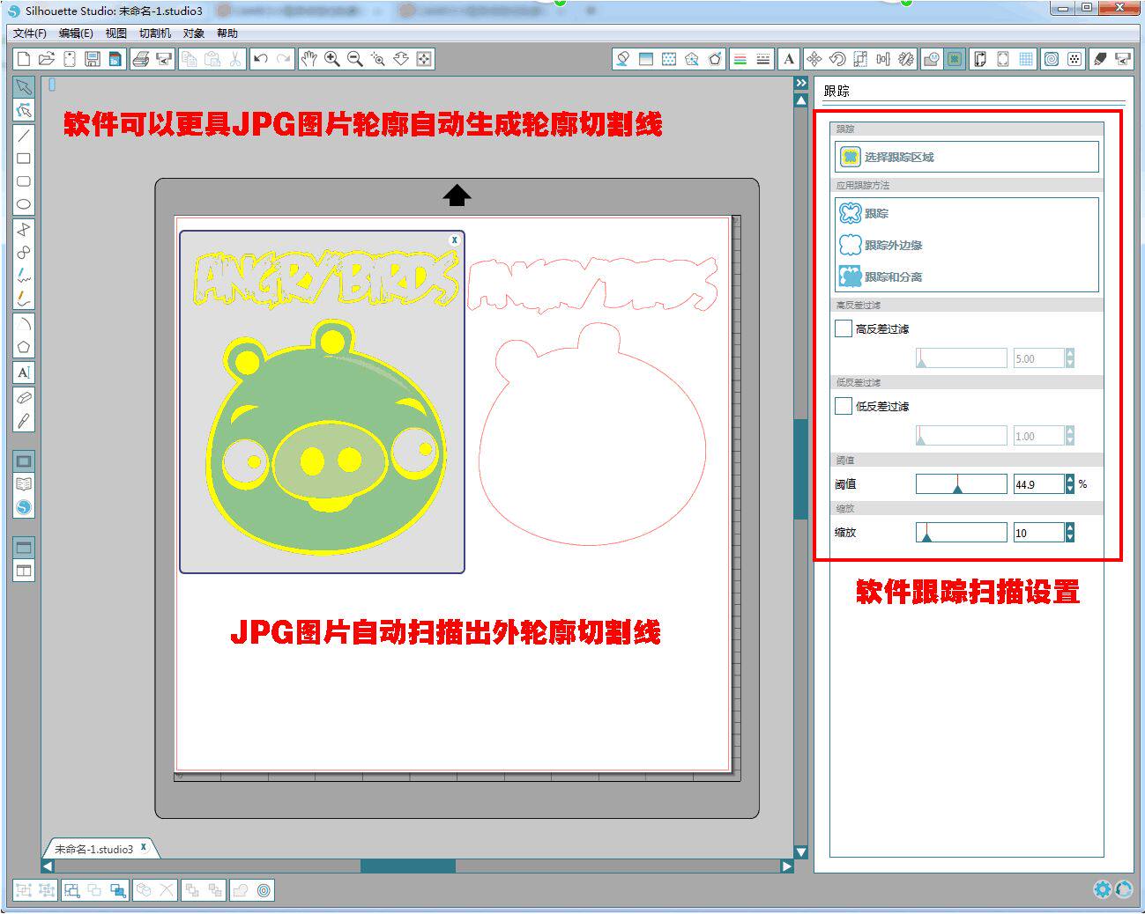Click the 高反差过滤 value field showing 5.00

1039,358
